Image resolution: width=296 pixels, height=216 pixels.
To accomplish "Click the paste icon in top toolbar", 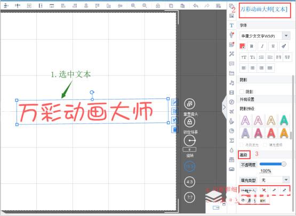I will pos(182,6).
